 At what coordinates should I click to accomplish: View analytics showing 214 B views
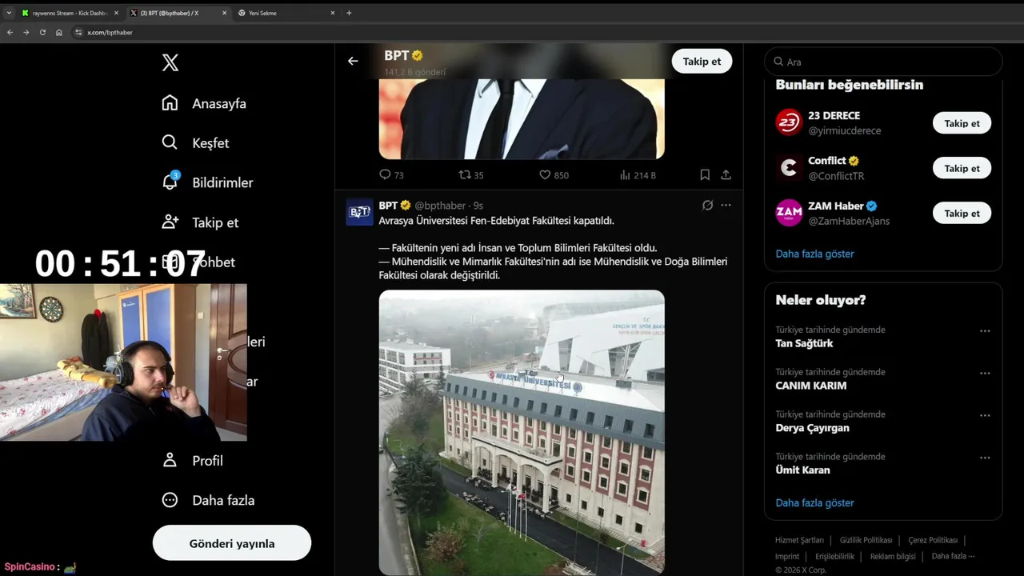(638, 174)
